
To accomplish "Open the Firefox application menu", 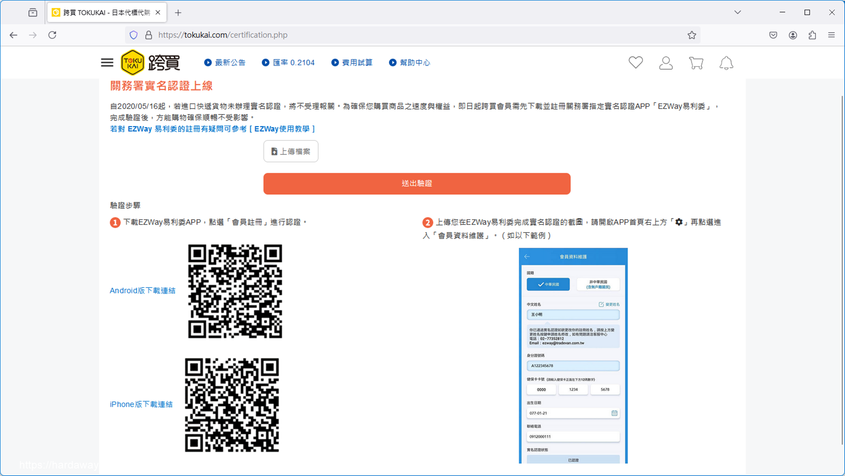I will click(x=831, y=35).
